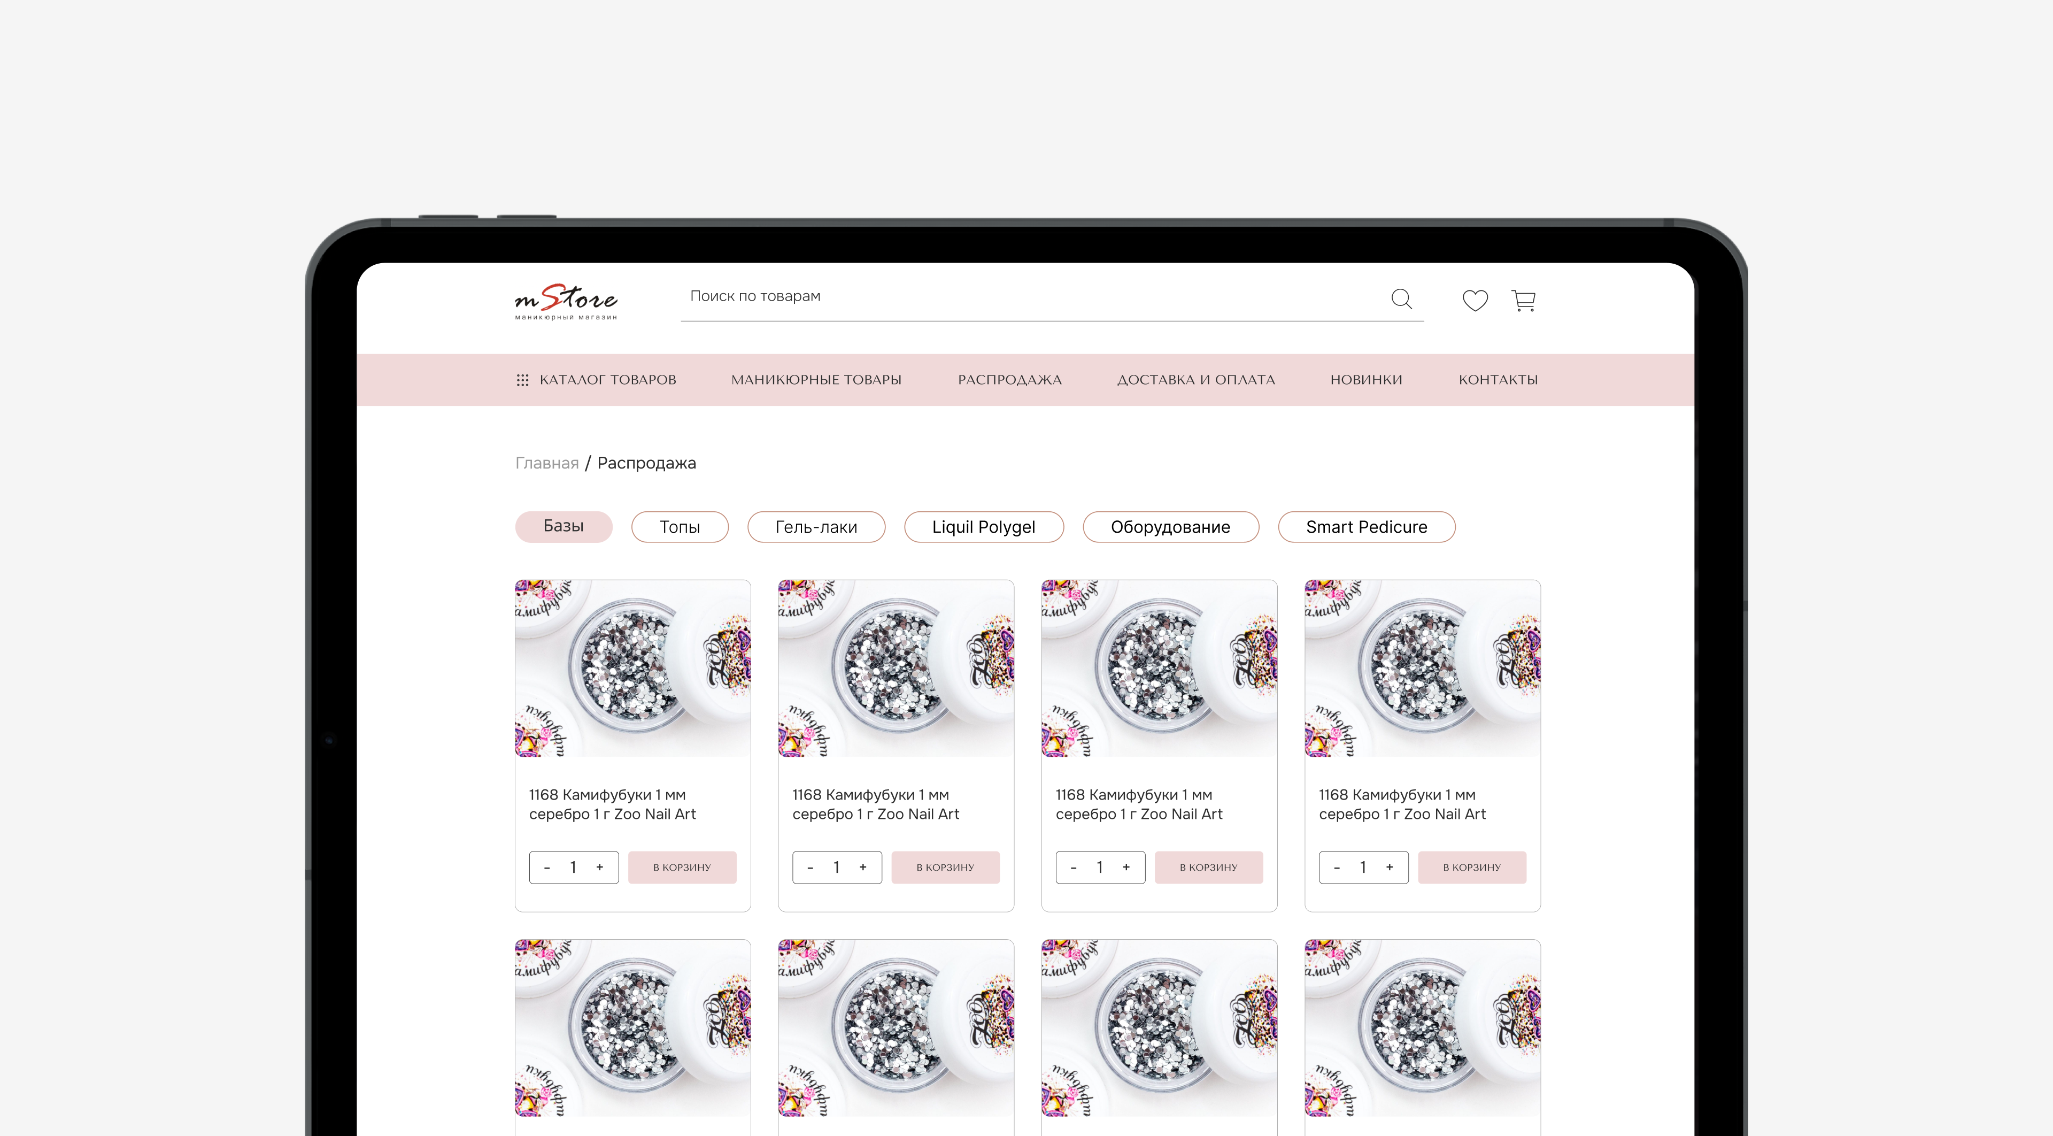
Task: Go to 'Маникюрные товары' menu item
Action: 816,380
